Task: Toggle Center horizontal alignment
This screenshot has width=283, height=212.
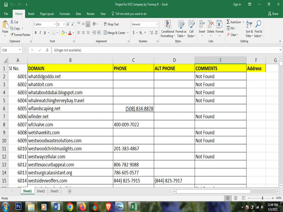Action: pyautogui.click(x=83, y=33)
